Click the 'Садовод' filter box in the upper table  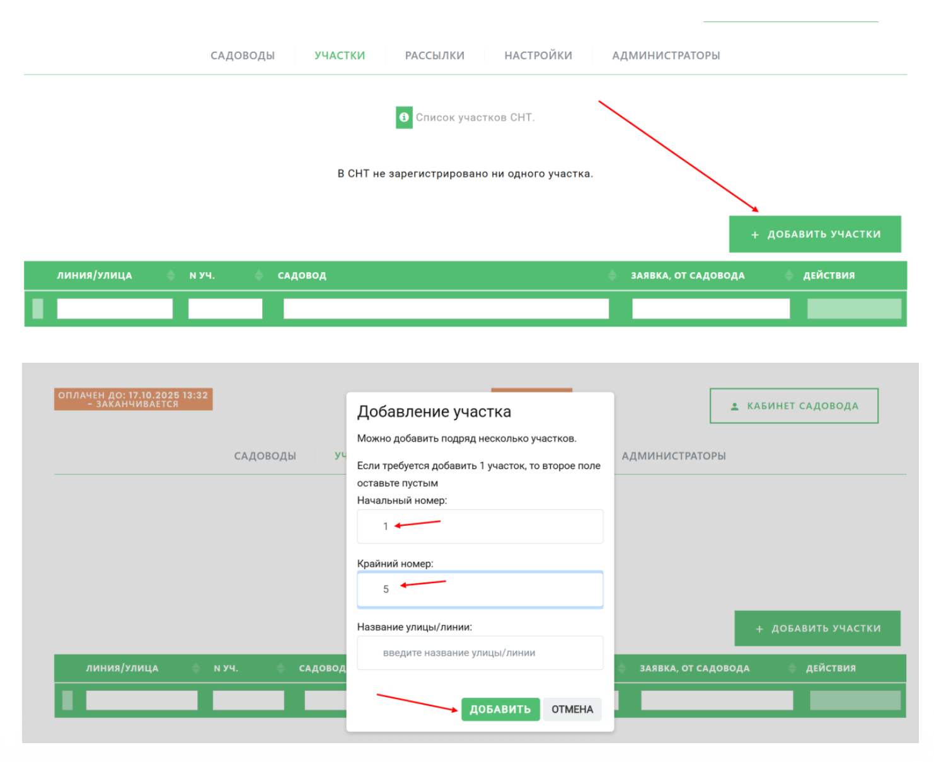(x=446, y=309)
